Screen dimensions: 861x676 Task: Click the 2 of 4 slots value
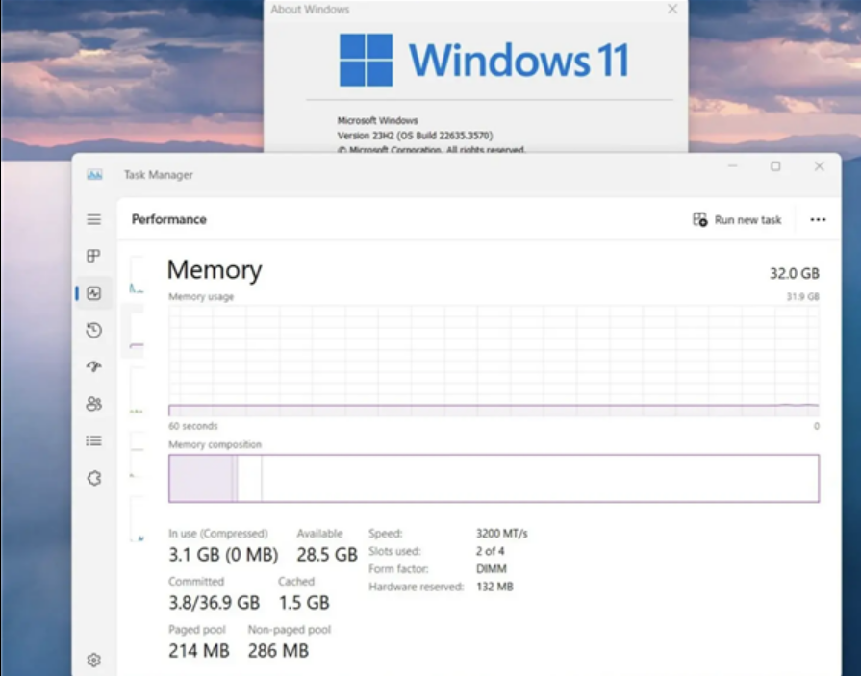(490, 551)
